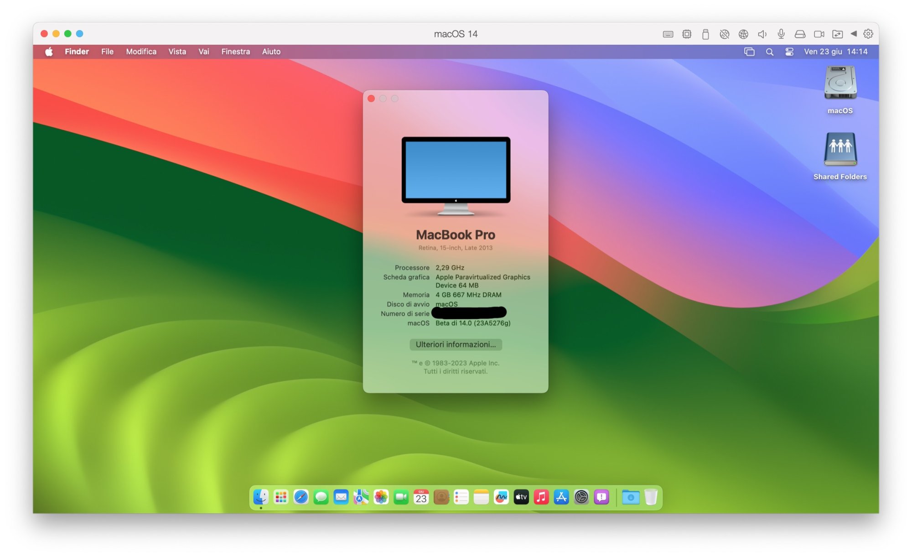Click the Beta di 14.0 (23A5276g) text
This screenshot has width=912, height=557.
pyautogui.click(x=473, y=323)
